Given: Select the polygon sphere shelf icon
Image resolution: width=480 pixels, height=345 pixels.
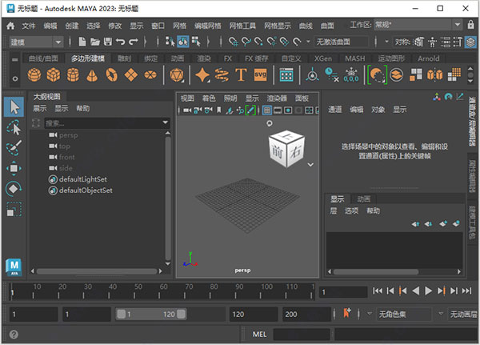Looking at the screenshot, I should click(x=34, y=75).
